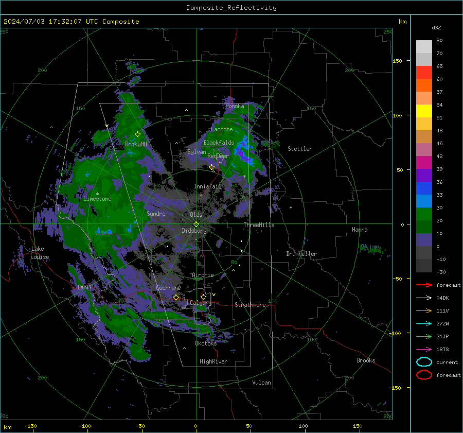
Task: Click the Airdrie city label
Action: [x=203, y=275]
